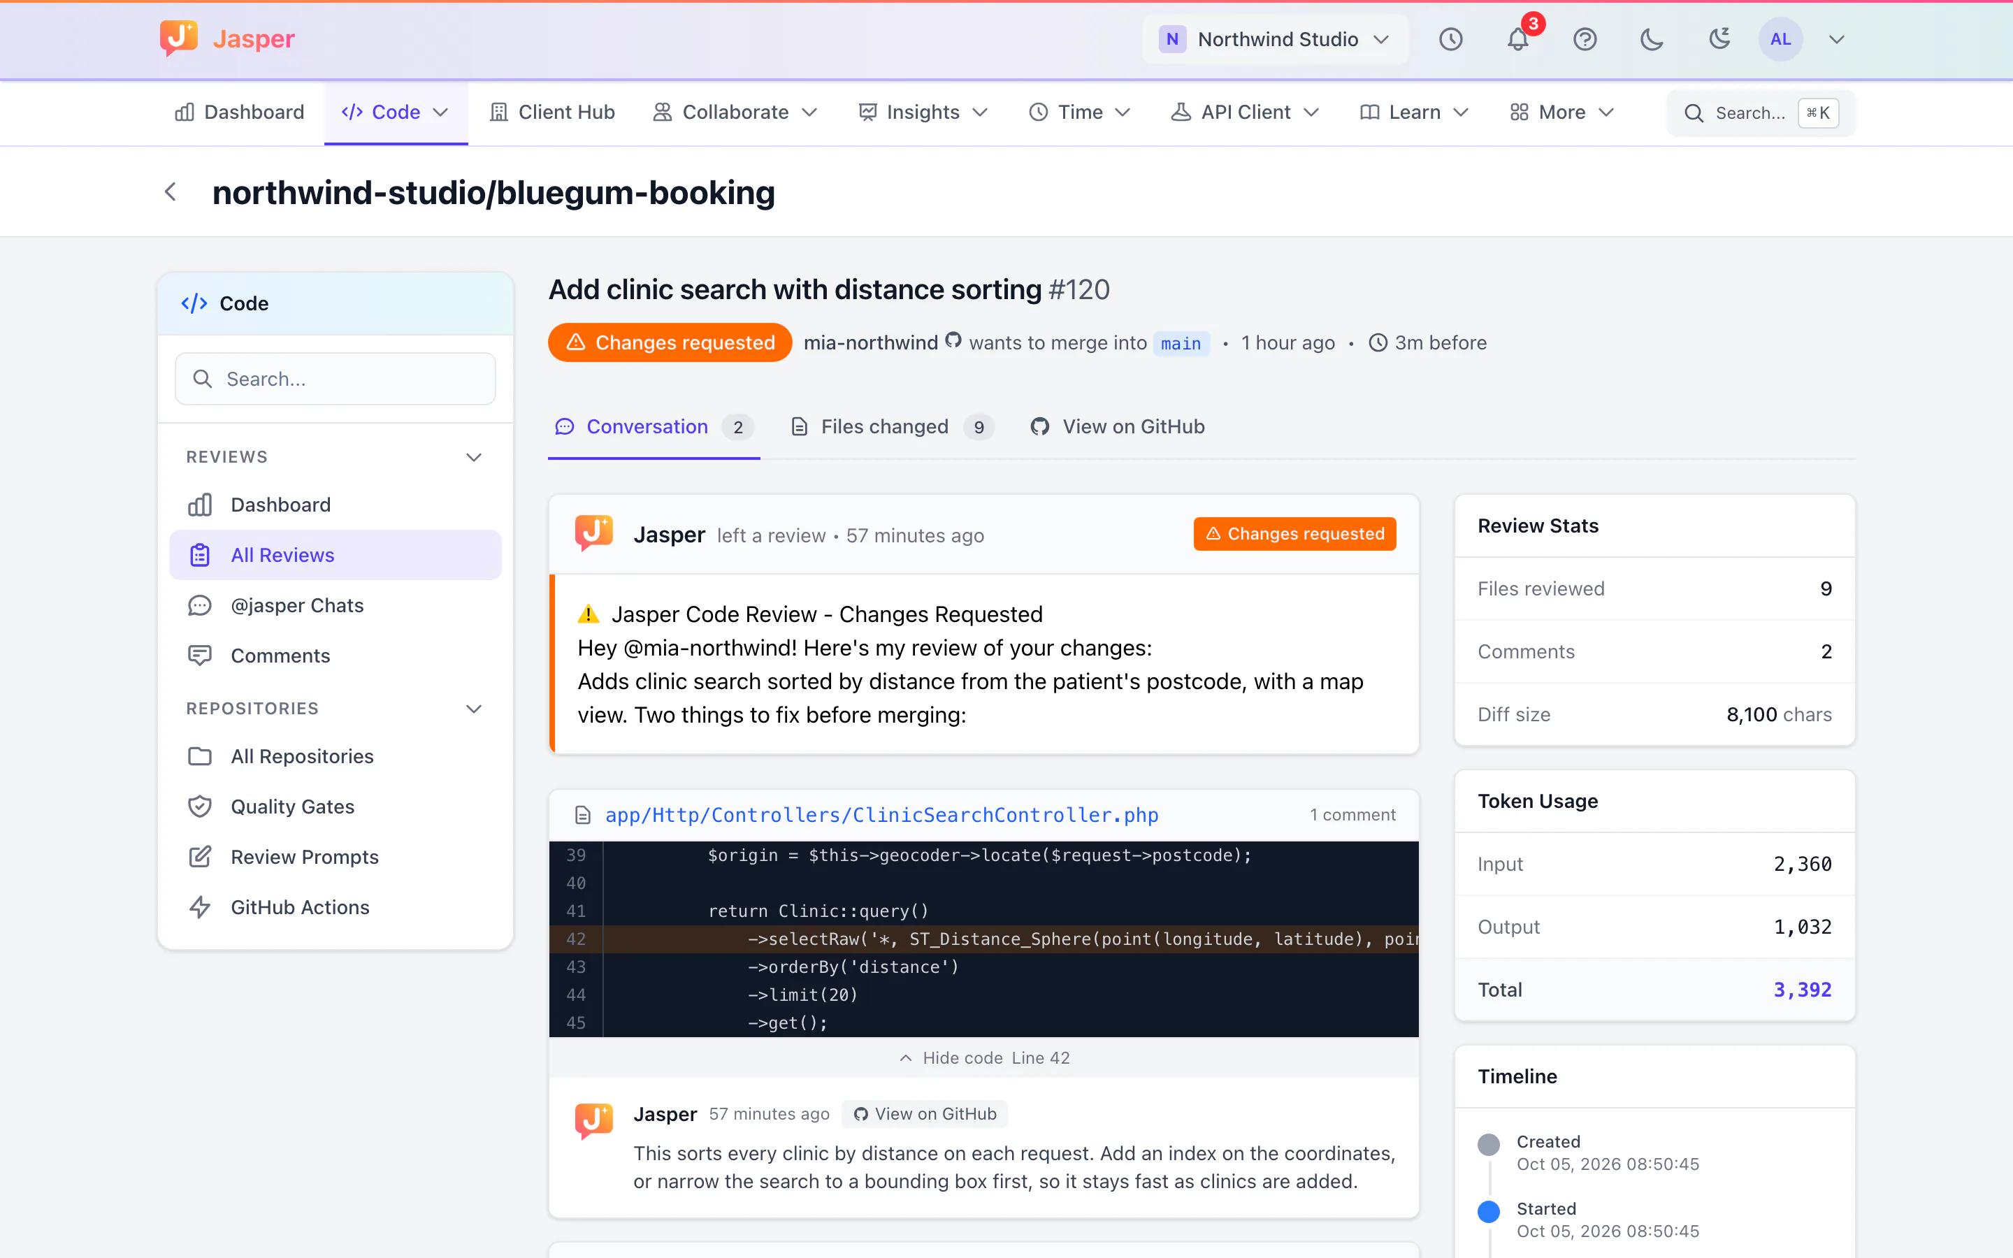Open the Northwind Studio workspace switcher
This screenshot has width=2013, height=1258.
click(1274, 39)
